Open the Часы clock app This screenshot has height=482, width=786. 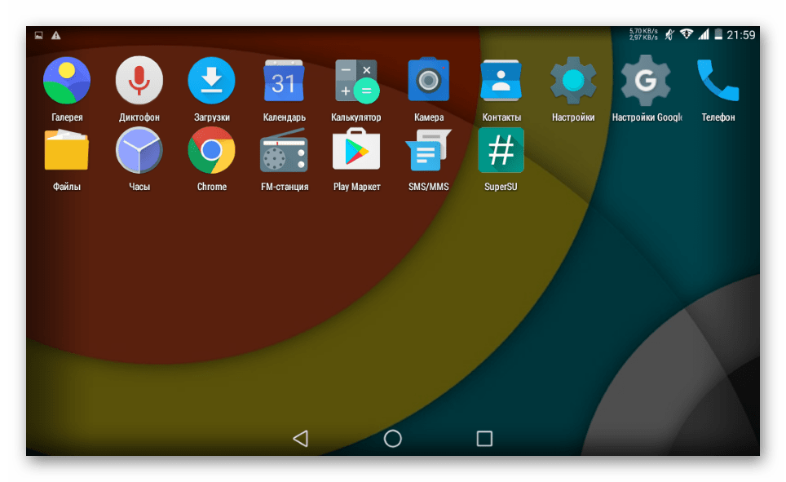[139, 150]
